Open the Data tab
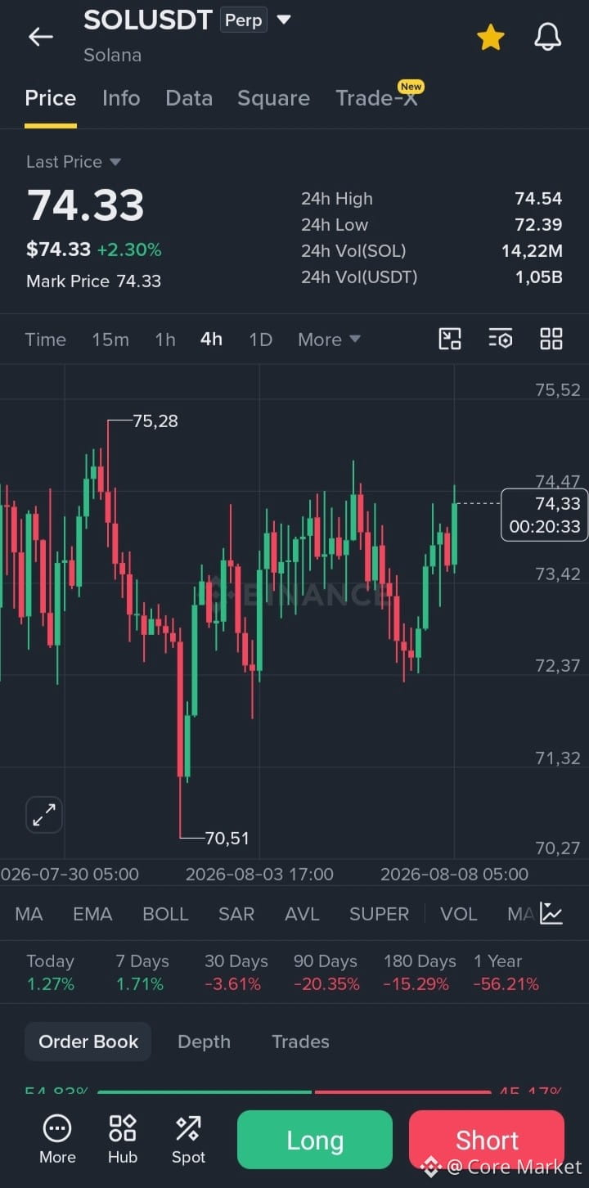The image size is (589, 1188). pyautogui.click(x=189, y=98)
